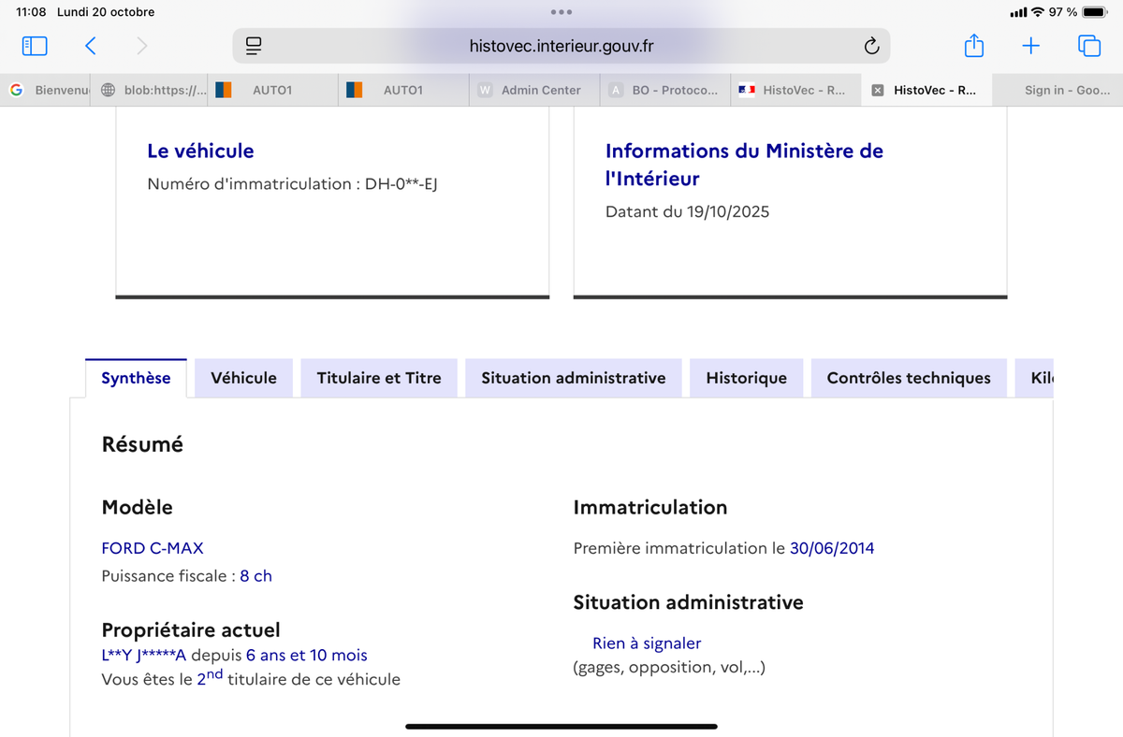Viewport: 1123px width, 737px height.
Task: Open the BO - Protocol browser tab
Action: (674, 91)
